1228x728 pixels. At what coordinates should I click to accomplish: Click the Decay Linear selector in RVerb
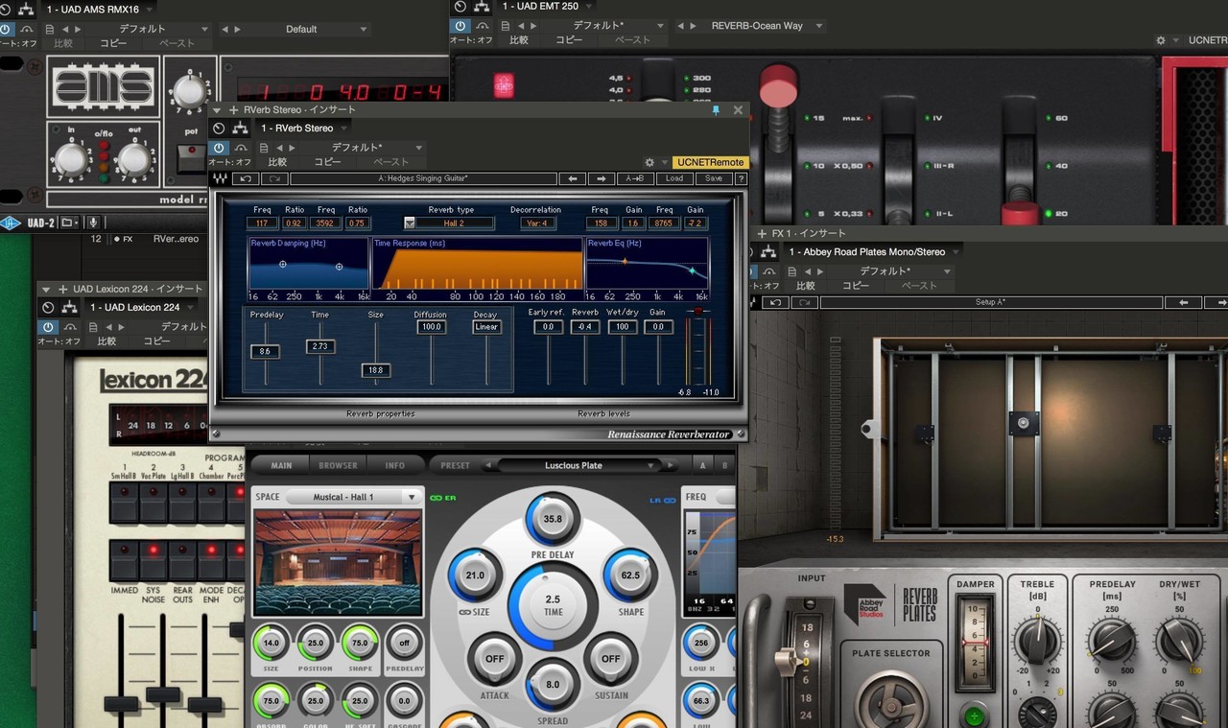[x=486, y=327]
